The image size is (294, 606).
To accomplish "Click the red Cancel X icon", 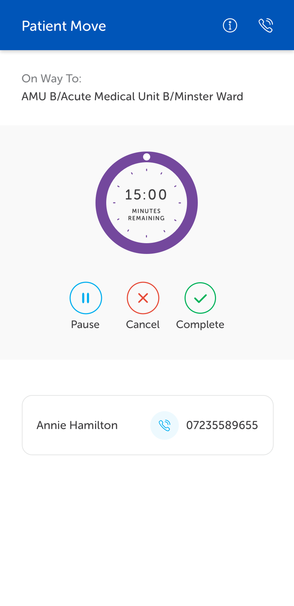I will coord(143,298).
